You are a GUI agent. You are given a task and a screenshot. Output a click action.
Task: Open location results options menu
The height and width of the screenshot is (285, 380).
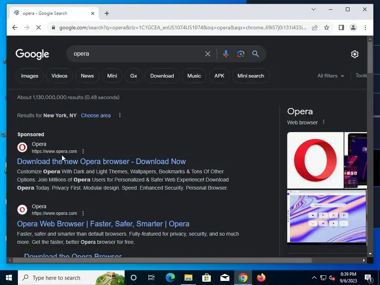120,115
